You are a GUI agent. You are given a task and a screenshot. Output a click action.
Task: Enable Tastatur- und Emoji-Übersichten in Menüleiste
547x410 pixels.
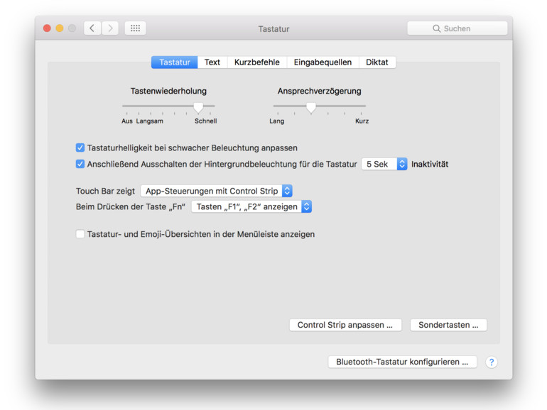[x=80, y=234]
